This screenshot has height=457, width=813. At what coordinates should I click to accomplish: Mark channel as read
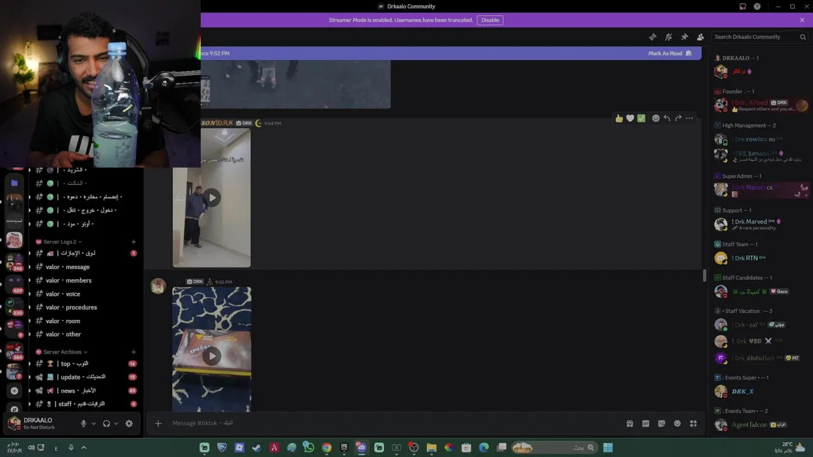click(669, 53)
